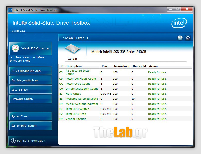Screen dimensions: 201x154
Task: Open Firmware Update
Action: (31, 99)
